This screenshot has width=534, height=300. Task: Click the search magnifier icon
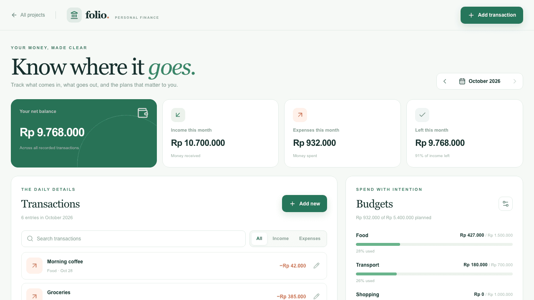click(30, 239)
